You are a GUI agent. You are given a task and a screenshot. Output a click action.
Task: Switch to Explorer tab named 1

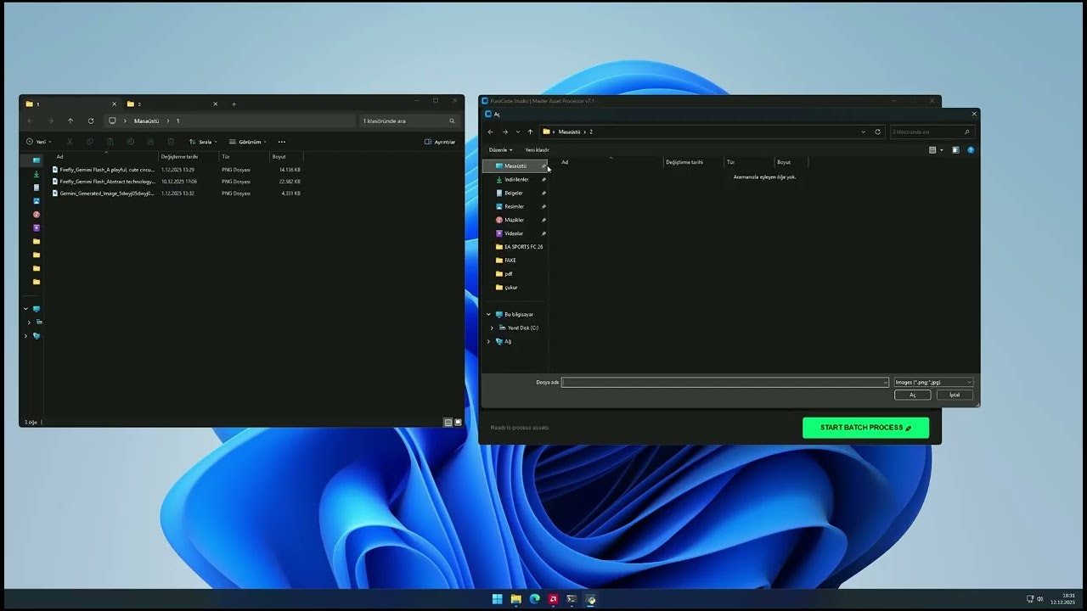click(70, 104)
